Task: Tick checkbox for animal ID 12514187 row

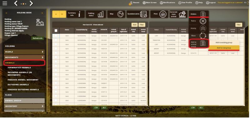Action: (56, 44)
